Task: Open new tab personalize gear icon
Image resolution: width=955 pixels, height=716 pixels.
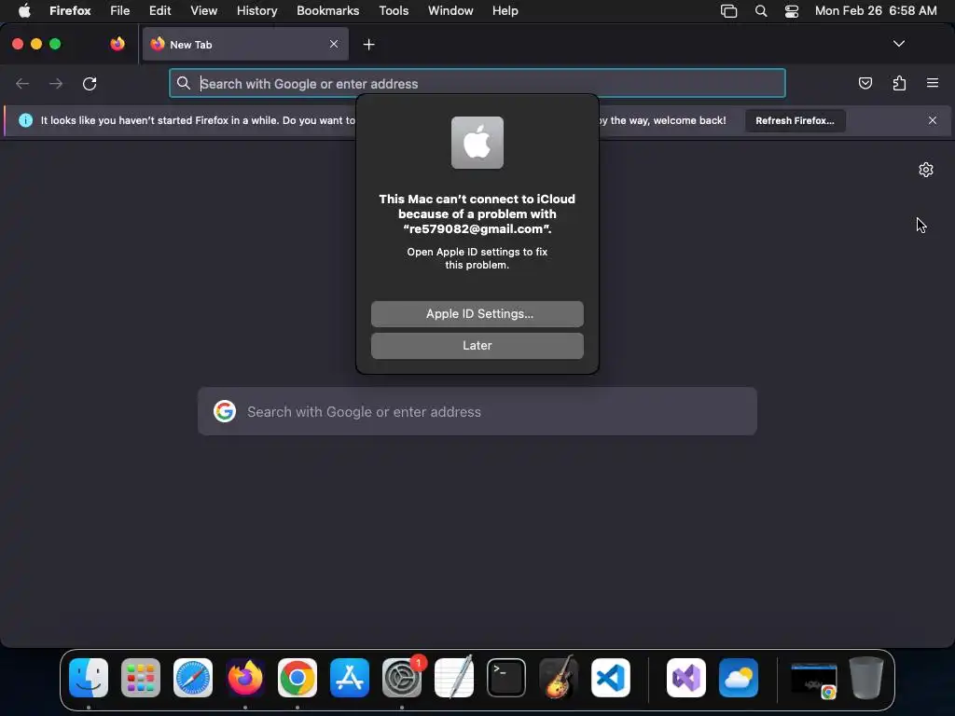Action: coord(926,170)
